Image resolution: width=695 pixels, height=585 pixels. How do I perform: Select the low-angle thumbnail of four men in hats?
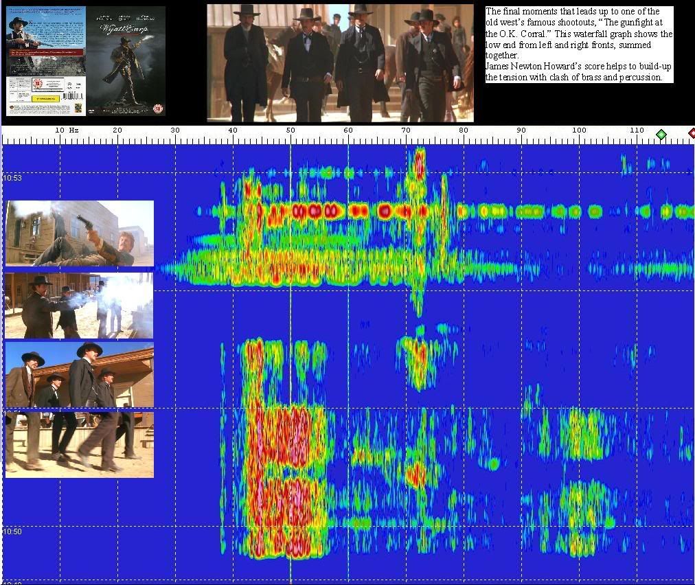coord(79,375)
